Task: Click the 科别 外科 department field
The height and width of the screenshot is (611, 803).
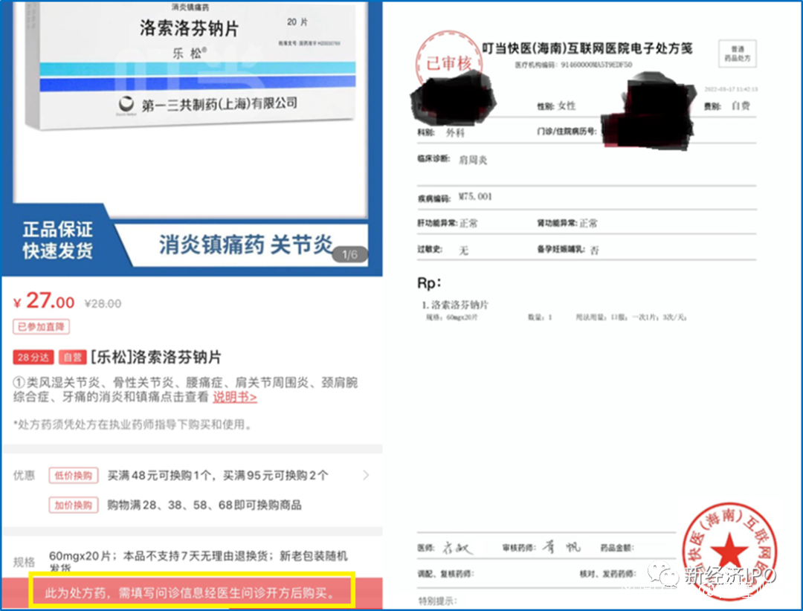Action: click(x=441, y=132)
